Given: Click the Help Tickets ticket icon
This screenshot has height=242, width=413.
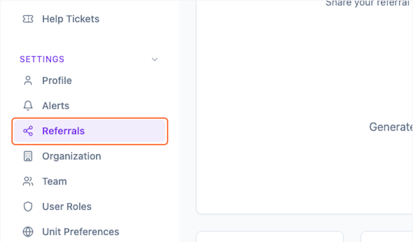Looking at the screenshot, I should point(28,19).
